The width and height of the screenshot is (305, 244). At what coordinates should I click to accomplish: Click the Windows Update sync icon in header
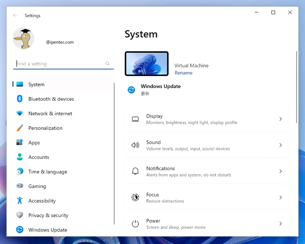[x=131, y=90]
